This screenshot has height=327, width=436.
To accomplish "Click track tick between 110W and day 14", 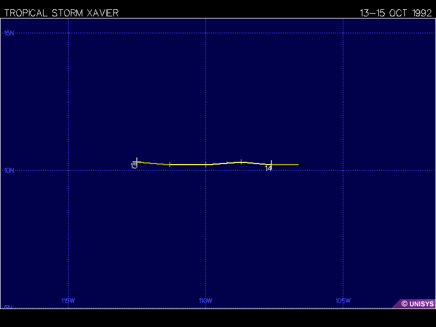I will click(241, 161).
